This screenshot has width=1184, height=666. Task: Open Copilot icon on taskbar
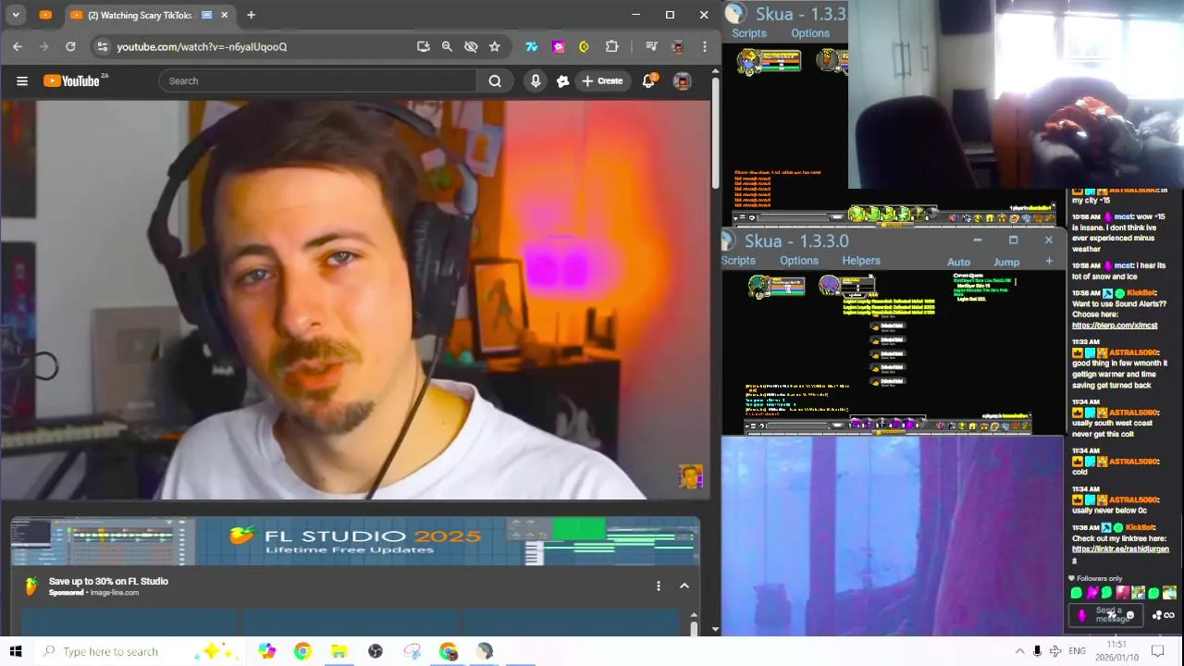click(x=266, y=651)
